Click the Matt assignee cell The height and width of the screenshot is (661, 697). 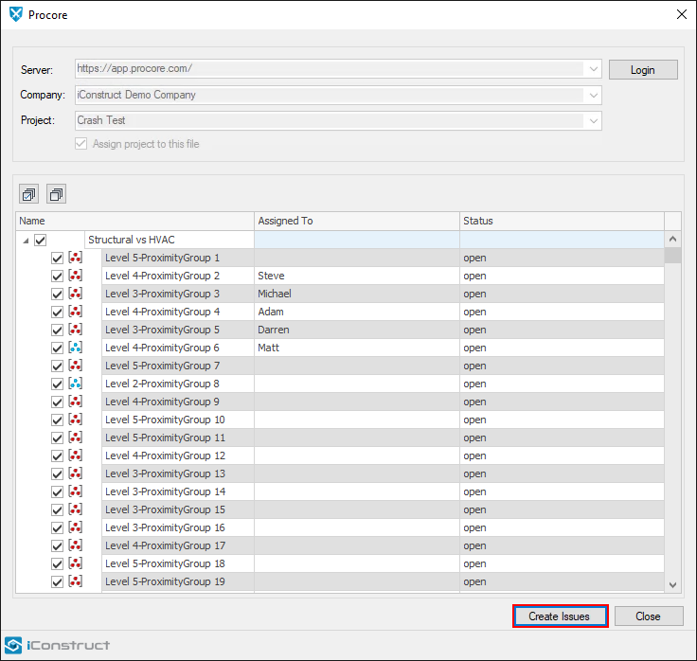(x=357, y=348)
